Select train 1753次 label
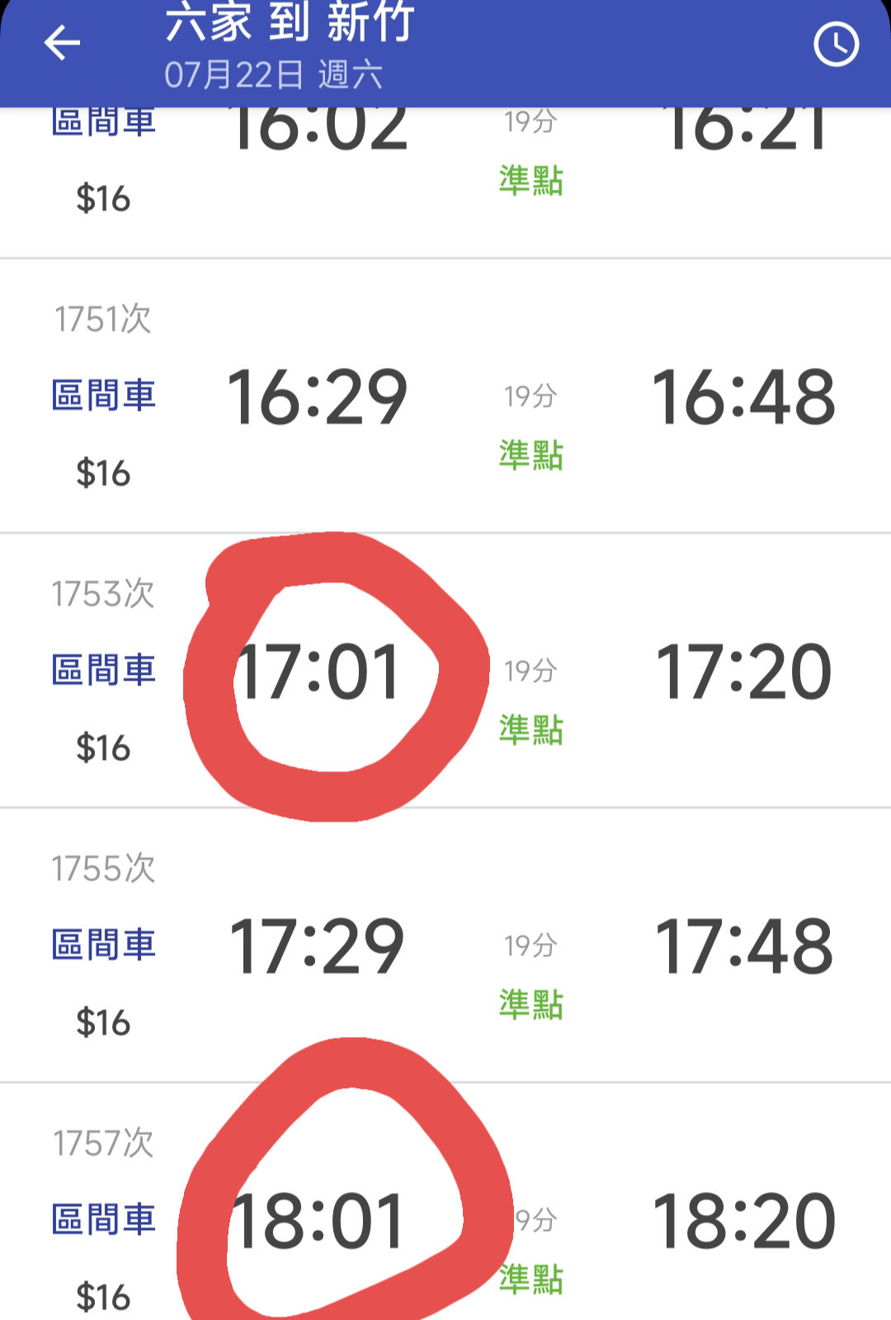The image size is (891, 1320). click(103, 594)
